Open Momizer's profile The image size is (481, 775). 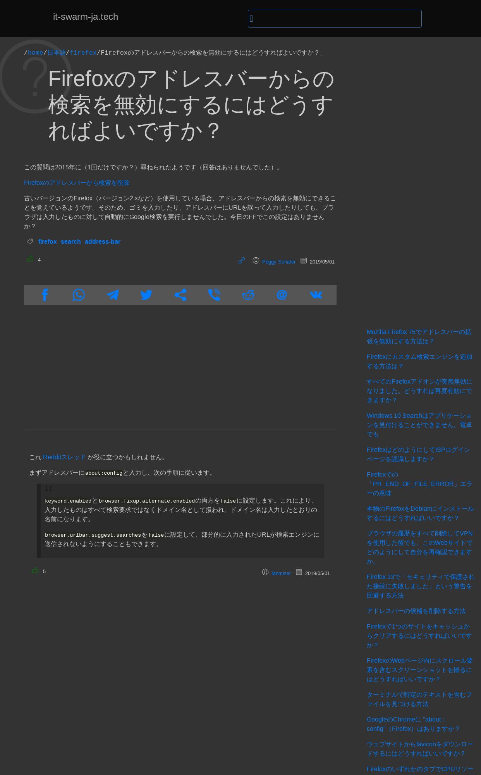click(281, 573)
